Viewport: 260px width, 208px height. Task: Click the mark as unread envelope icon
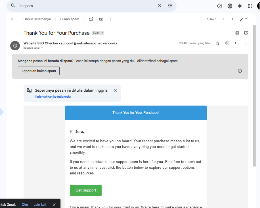tap(91, 19)
